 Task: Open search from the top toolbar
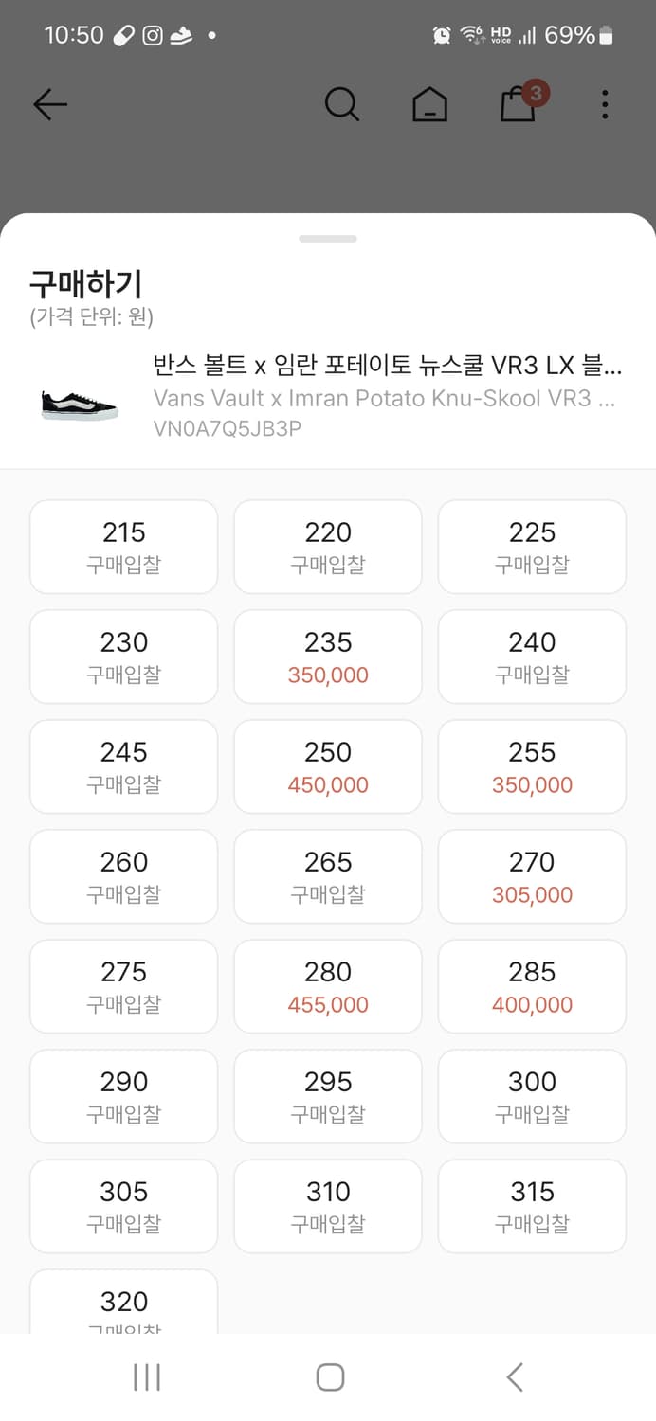[x=342, y=105]
